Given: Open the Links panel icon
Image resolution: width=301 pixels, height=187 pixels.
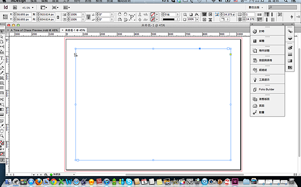Looking at the screenshot, I should 290,31.
